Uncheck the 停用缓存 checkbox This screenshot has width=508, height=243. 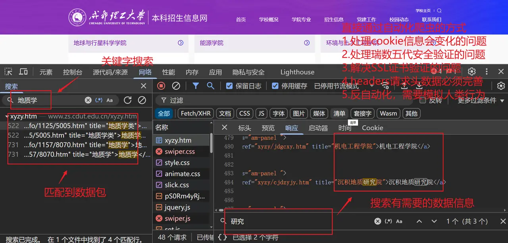point(275,86)
